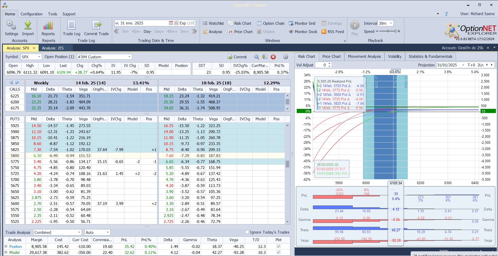498x256 pixels.
Task: Open the Monitor Grid window
Action: coord(302,23)
